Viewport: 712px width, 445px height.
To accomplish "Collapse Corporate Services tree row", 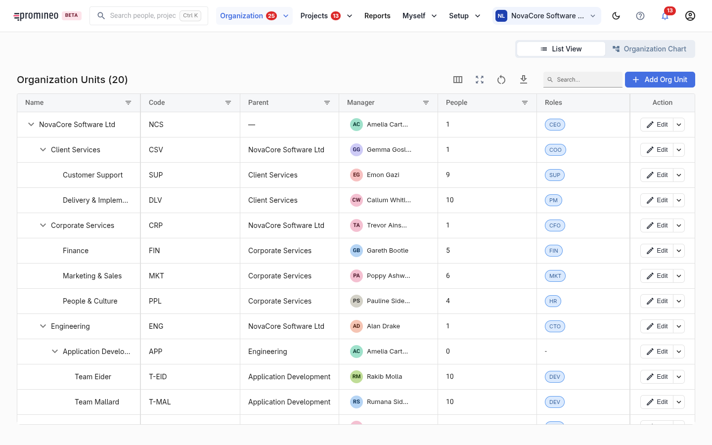I will 43,225.
